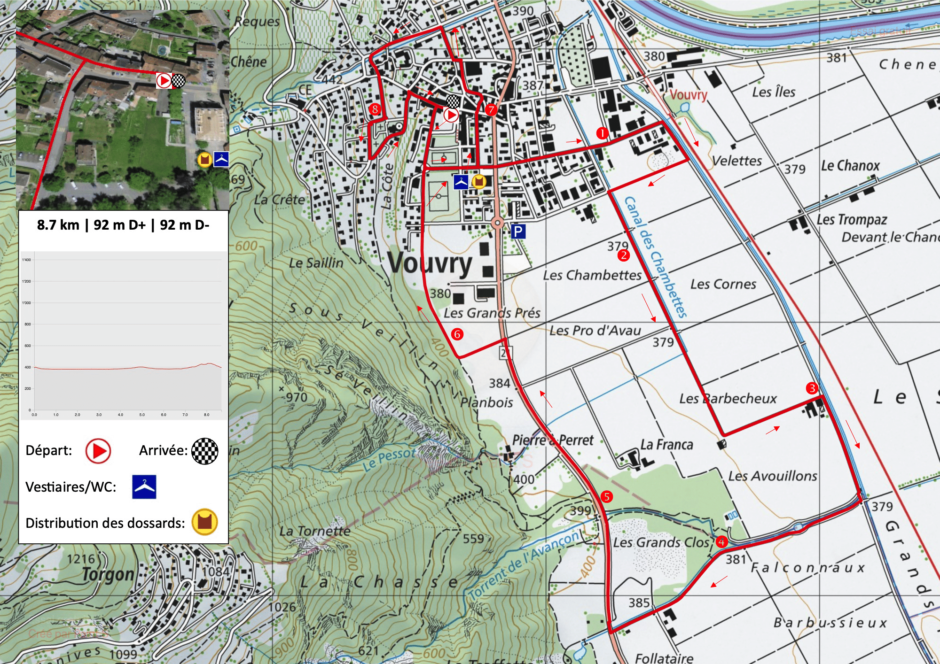Click kilometer marker 2 near Canal des Chambettes
The image size is (940, 664).
click(x=623, y=255)
